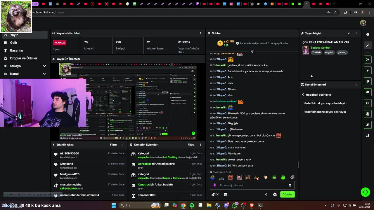Click Hedef bir abone sayısı belirleyin
374x210 pixels.
point(325,112)
